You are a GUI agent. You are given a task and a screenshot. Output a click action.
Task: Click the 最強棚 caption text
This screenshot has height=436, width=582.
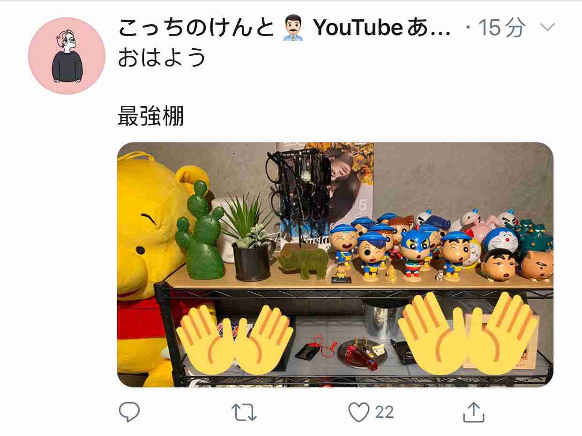151,117
